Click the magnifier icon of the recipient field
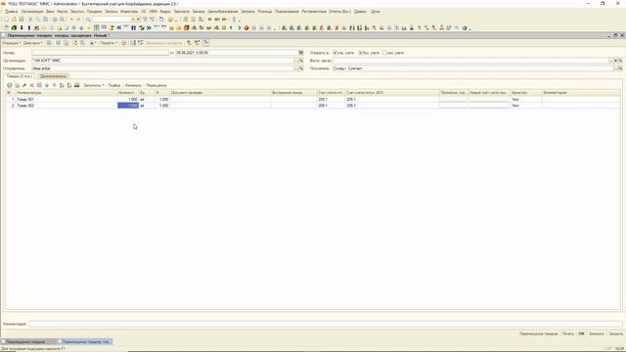Viewport: 626px width, 352px height. pos(620,68)
